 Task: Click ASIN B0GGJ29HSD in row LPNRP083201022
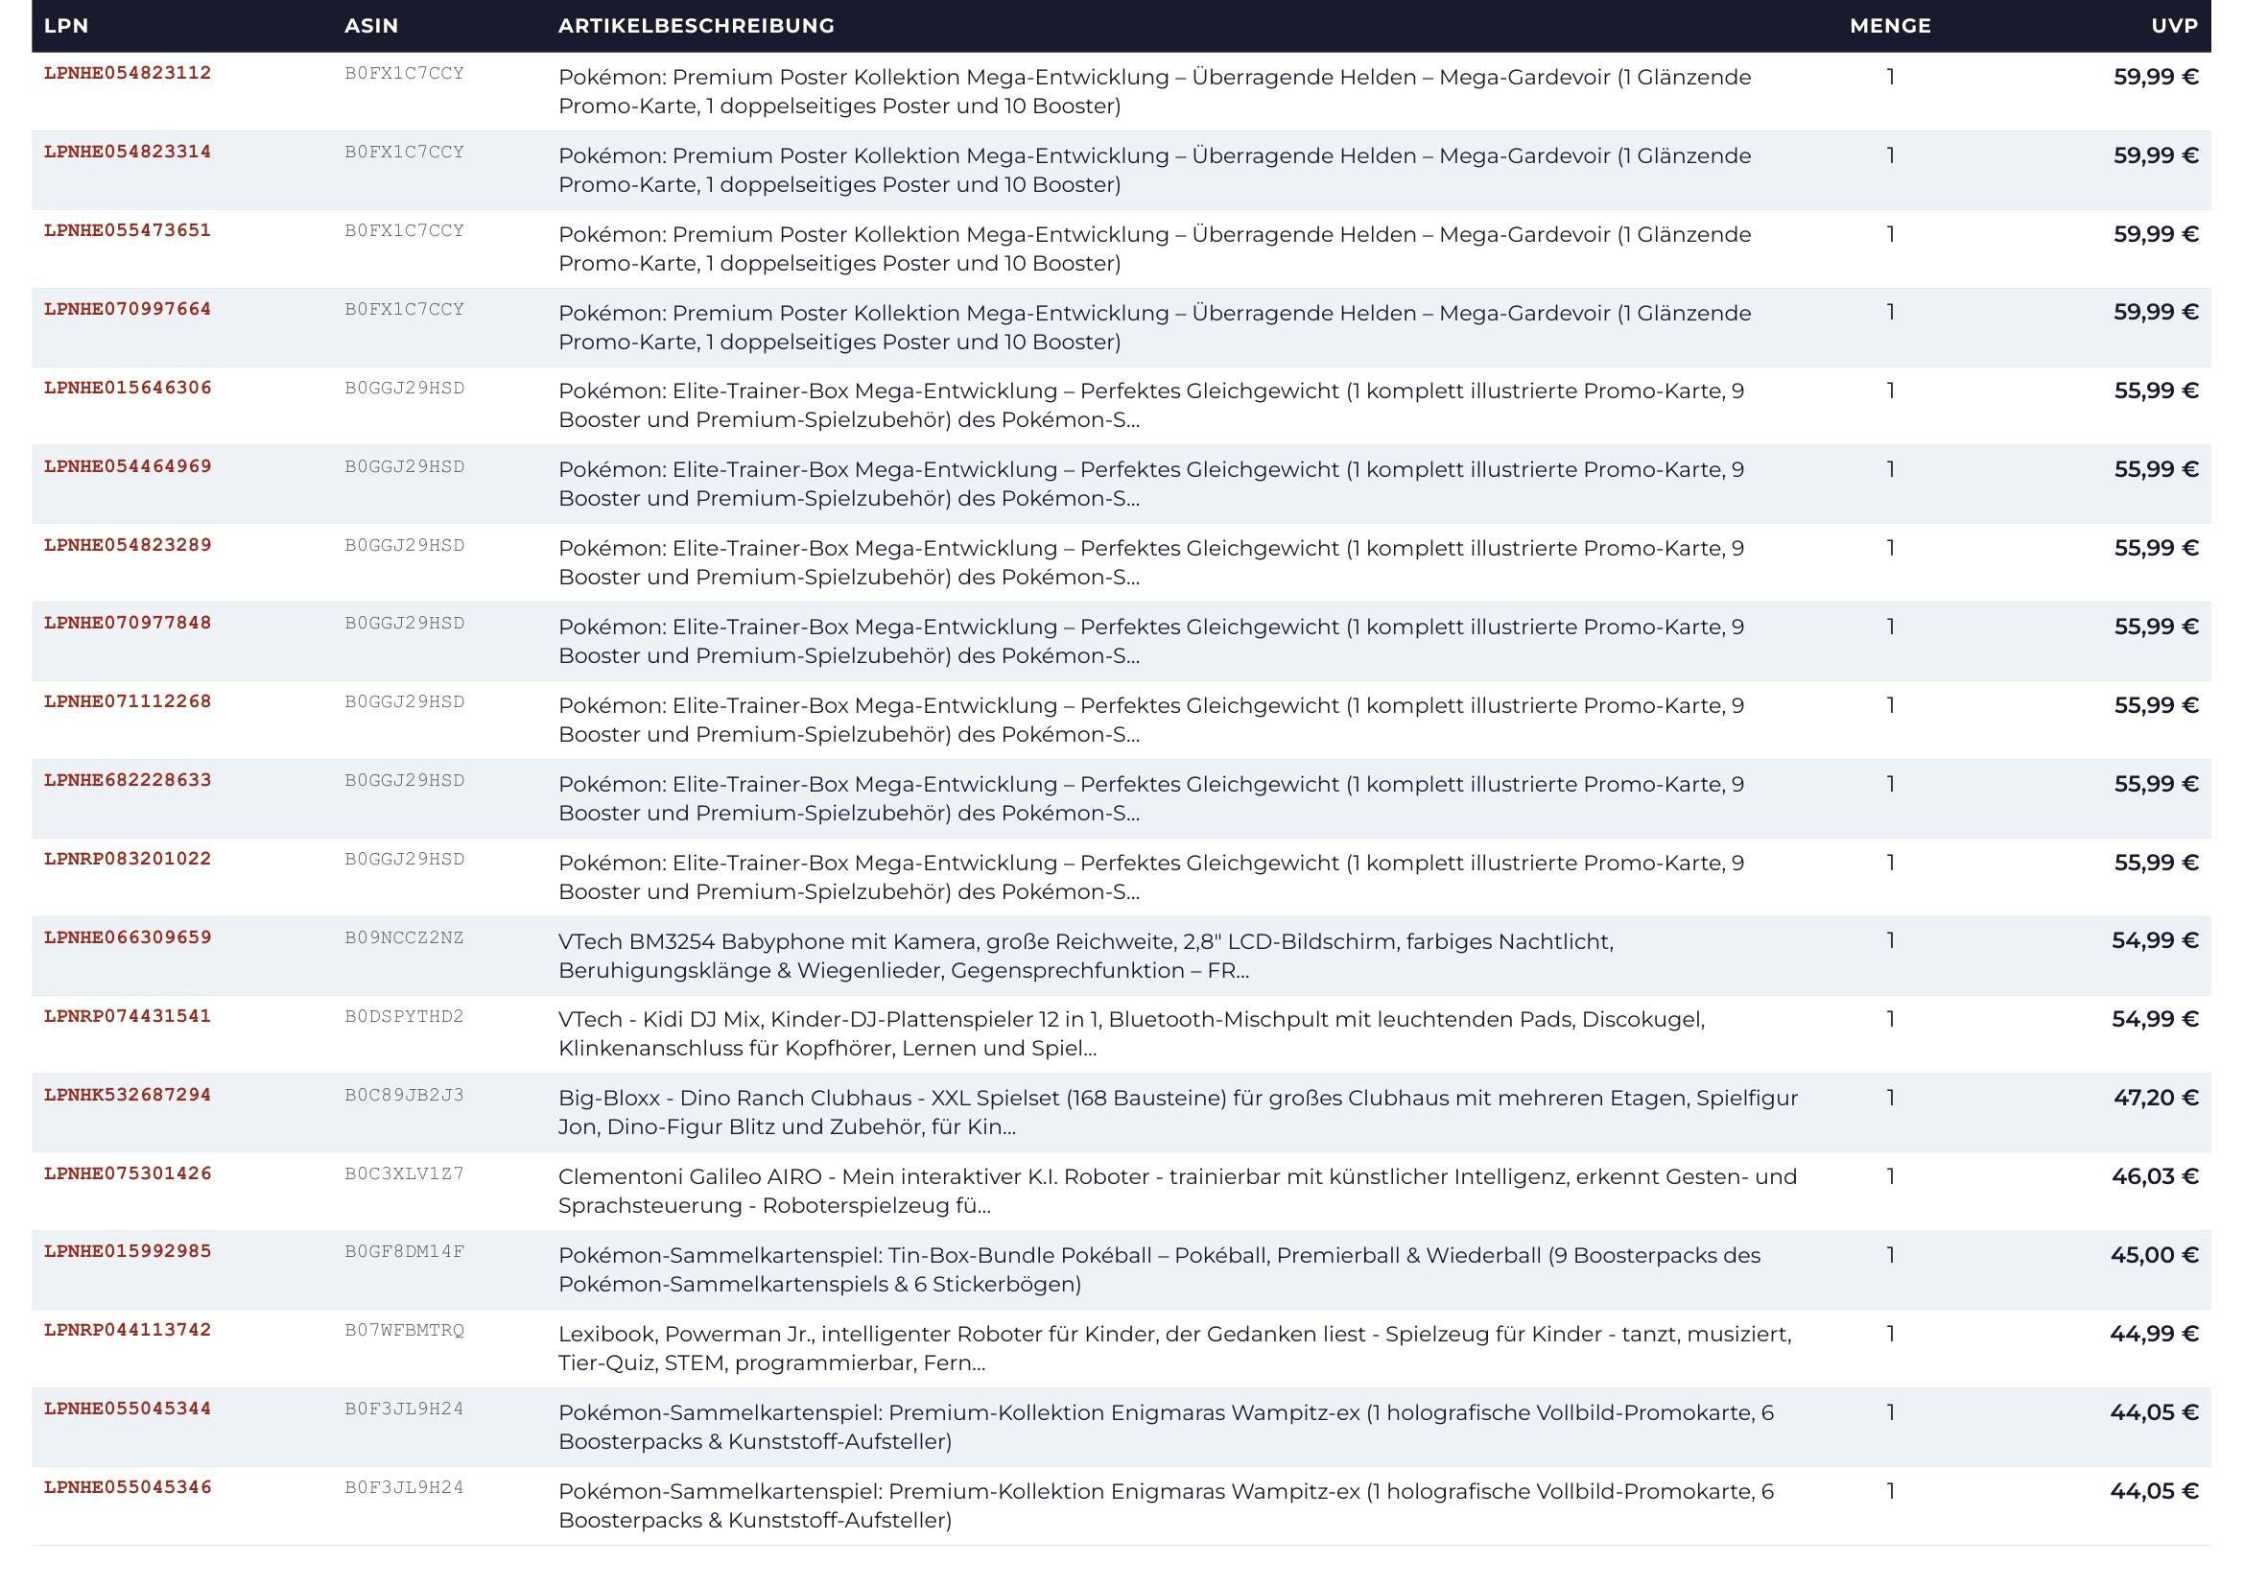tap(404, 859)
